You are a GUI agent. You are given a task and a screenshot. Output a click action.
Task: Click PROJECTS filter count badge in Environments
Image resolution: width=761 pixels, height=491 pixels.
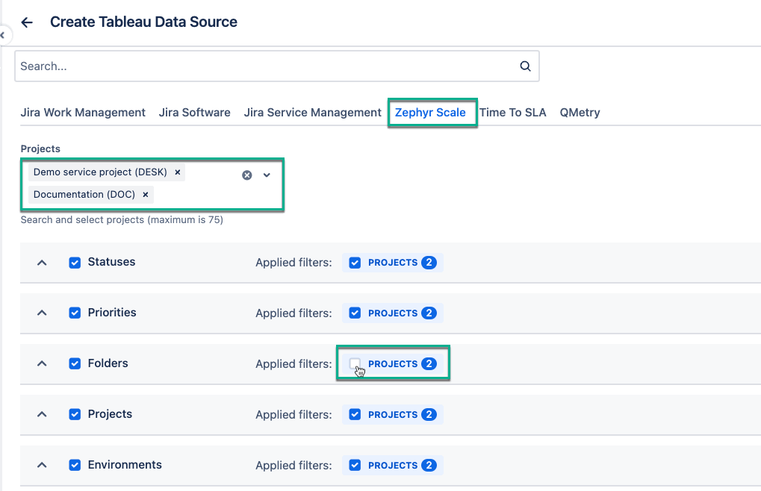[x=429, y=466]
